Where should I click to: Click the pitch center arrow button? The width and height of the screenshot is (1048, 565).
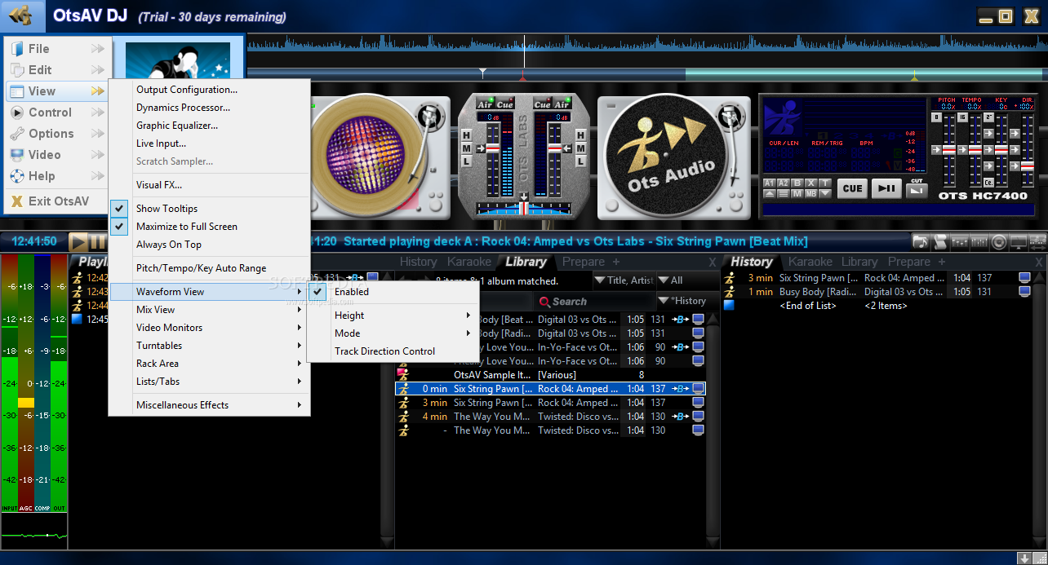936,150
